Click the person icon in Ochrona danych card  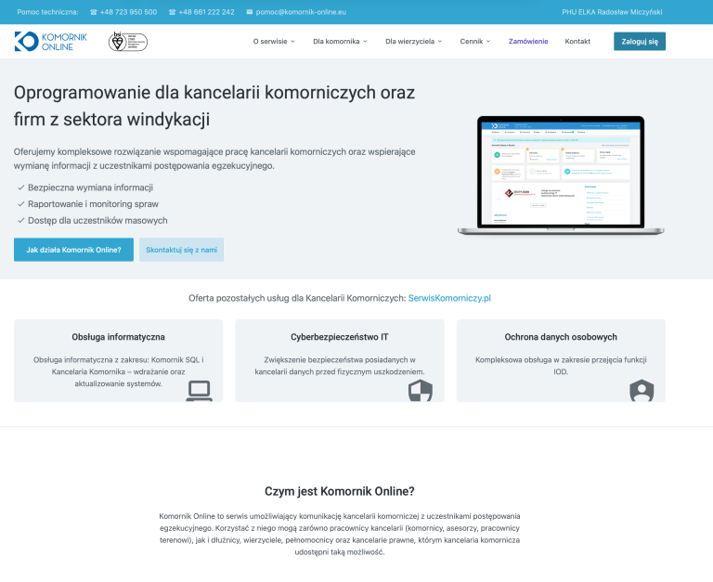(642, 390)
